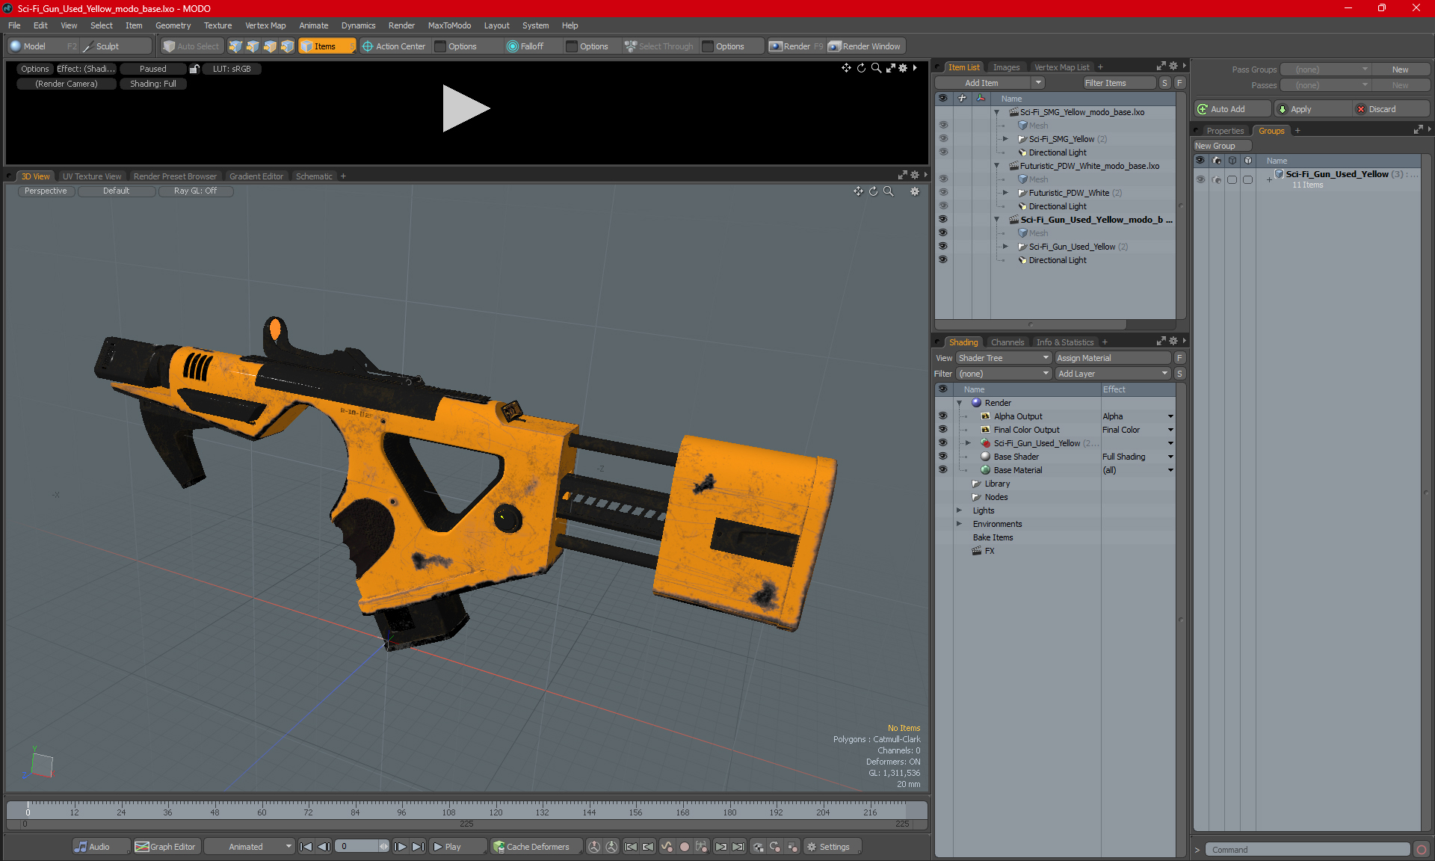1435x861 pixels.
Task: Expand Environments in shader tree
Action: pyautogui.click(x=959, y=524)
